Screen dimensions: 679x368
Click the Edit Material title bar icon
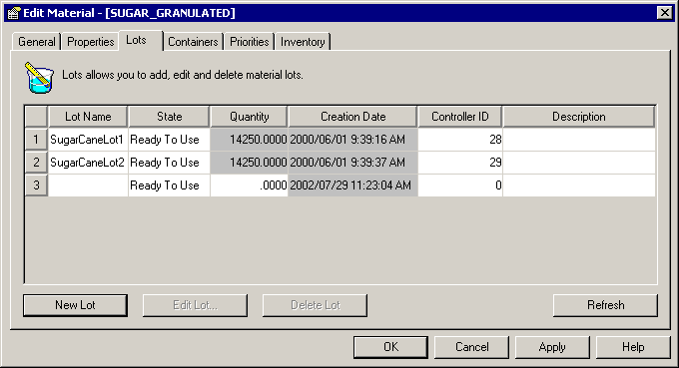click(x=14, y=13)
